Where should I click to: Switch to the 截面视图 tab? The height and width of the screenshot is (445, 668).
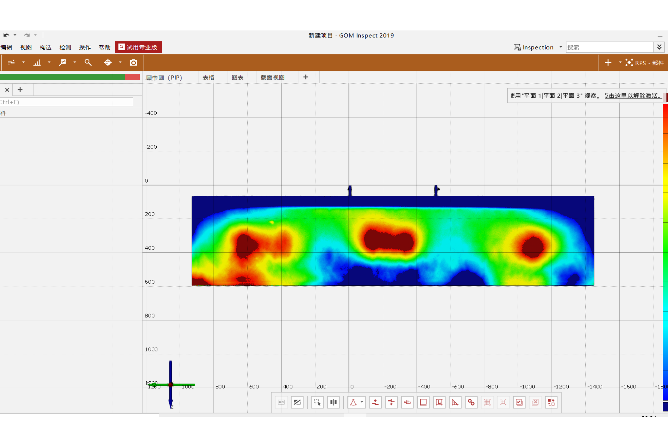click(273, 77)
